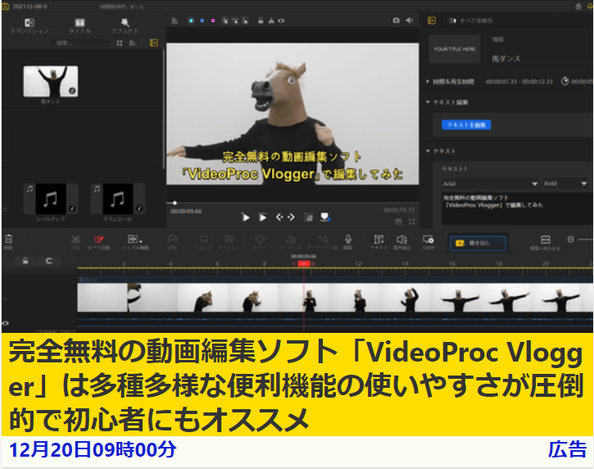Toggle the eye icon in preview toolbar

(x=281, y=20)
